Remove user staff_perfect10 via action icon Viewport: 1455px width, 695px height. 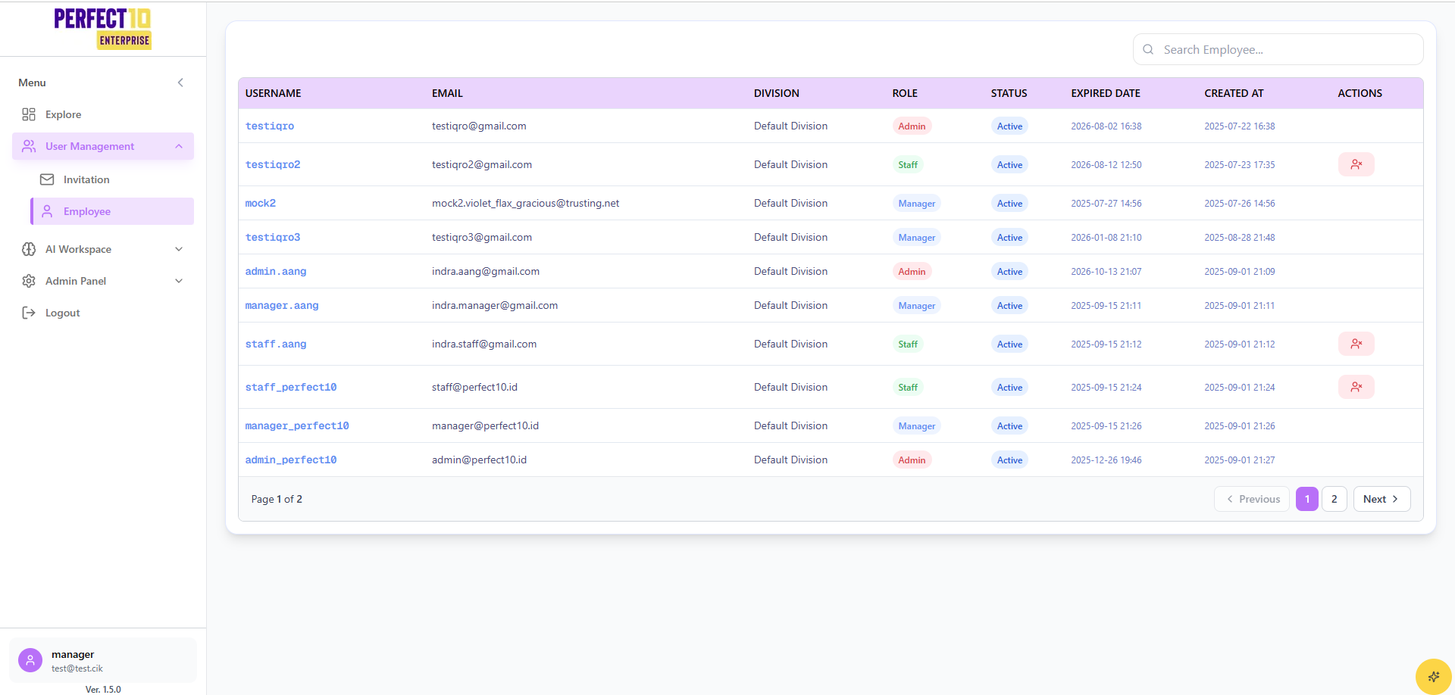coord(1356,387)
